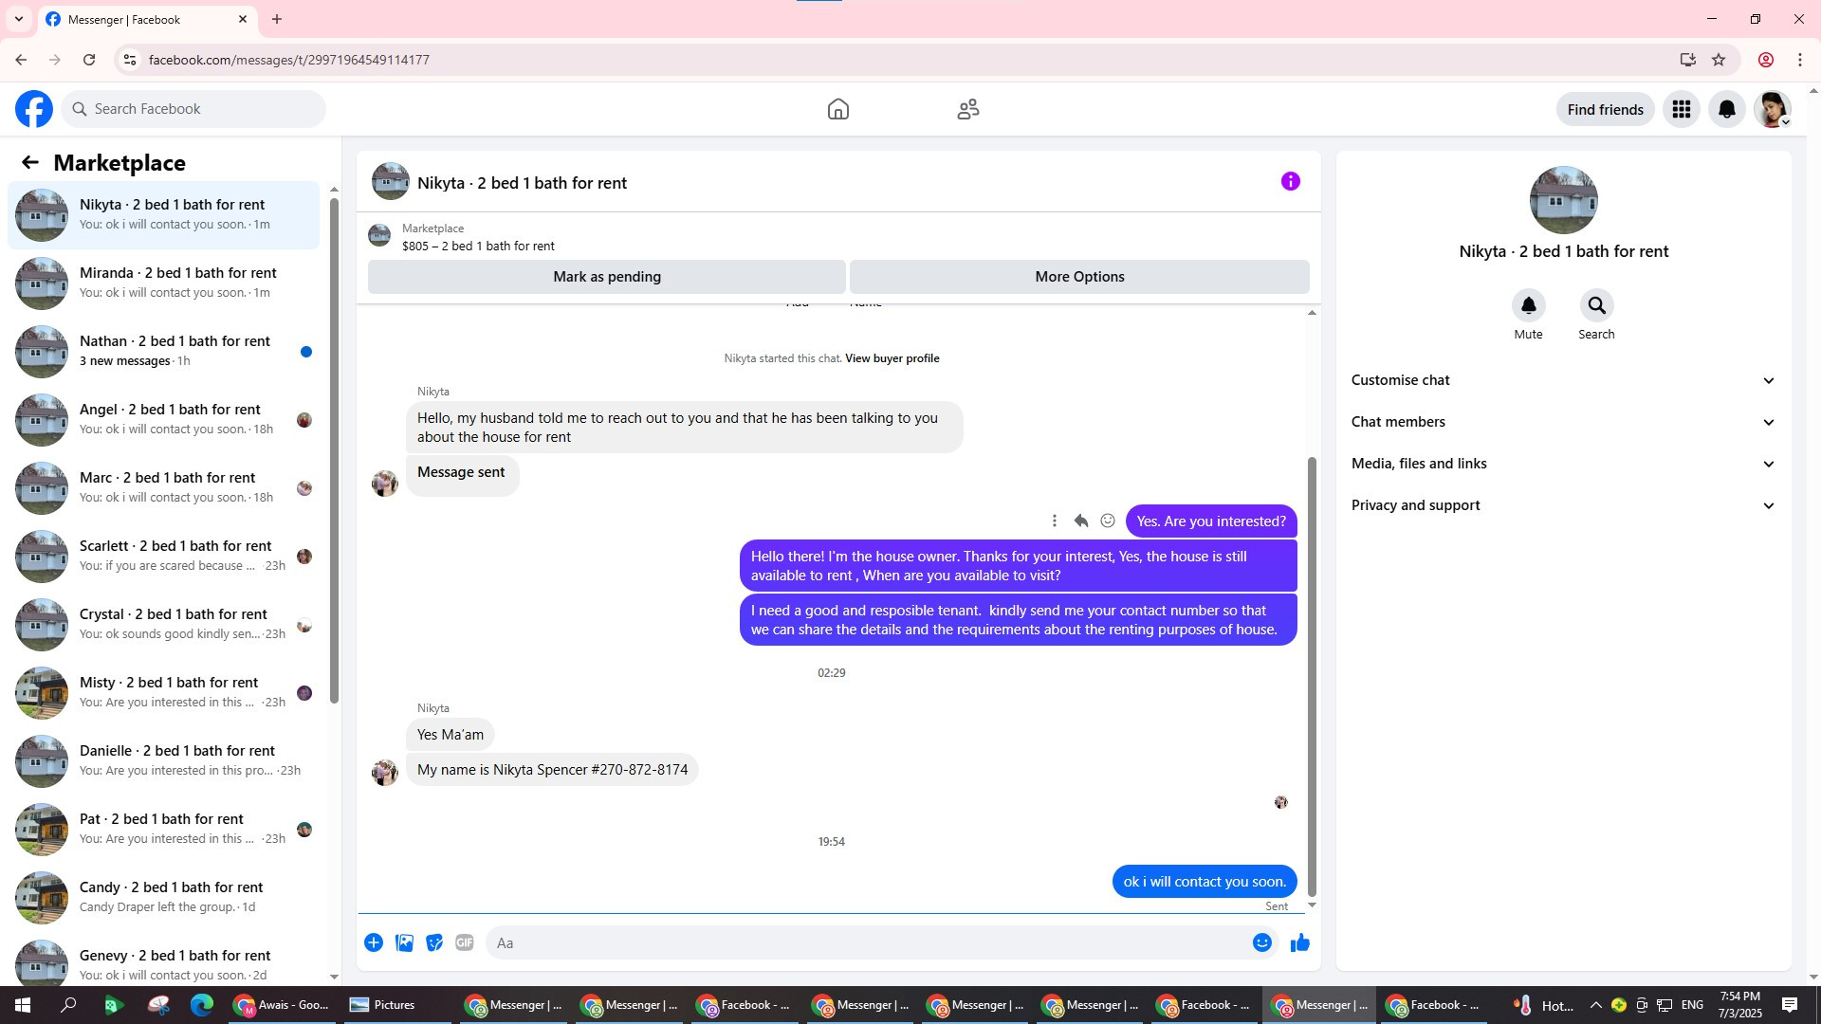
Task: Click the GIF chooser icon
Action: (x=464, y=942)
